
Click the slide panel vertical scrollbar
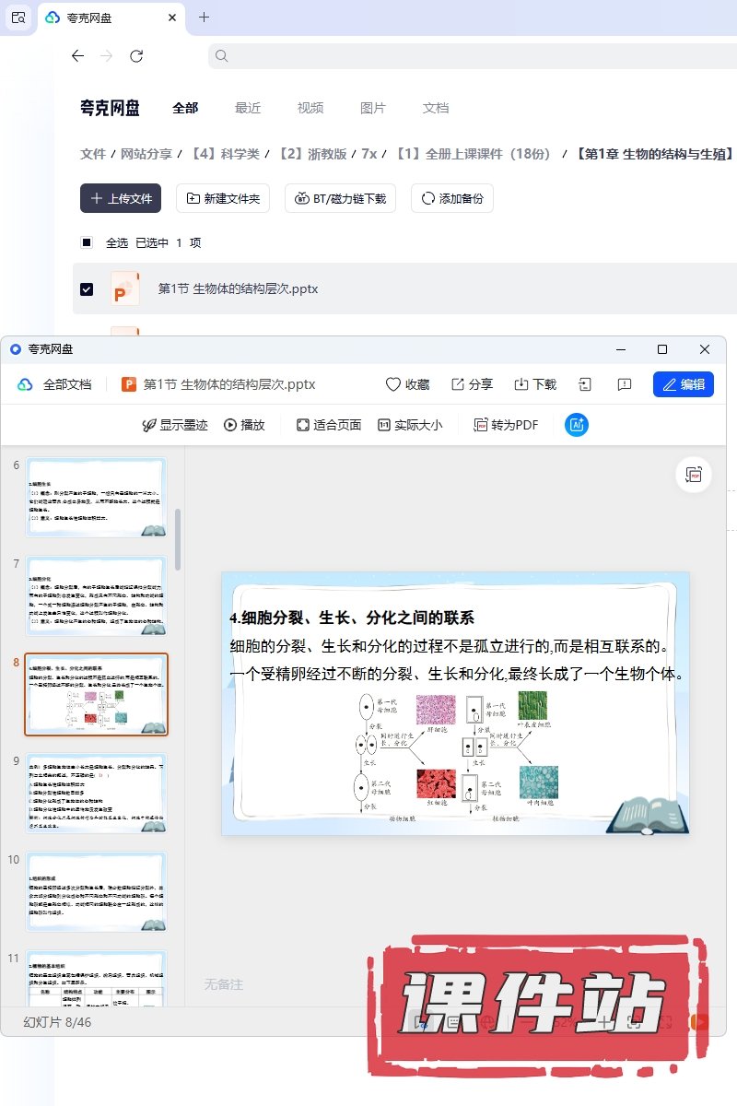coord(178,544)
